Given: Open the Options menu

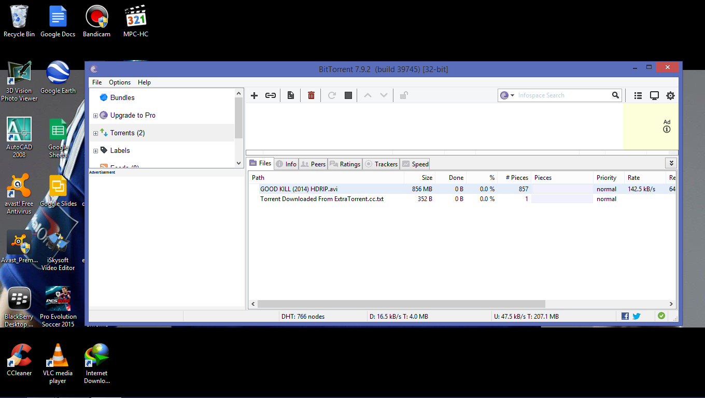Looking at the screenshot, I should [120, 82].
